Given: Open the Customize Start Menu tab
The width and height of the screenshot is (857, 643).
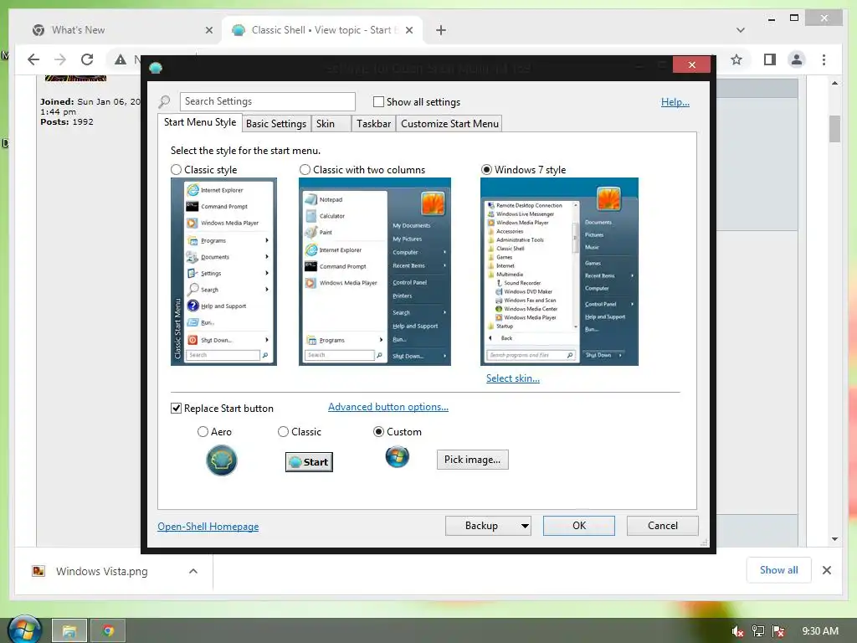Looking at the screenshot, I should coord(449,124).
